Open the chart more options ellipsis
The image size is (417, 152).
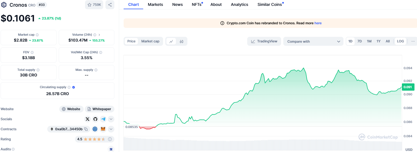(x=413, y=41)
